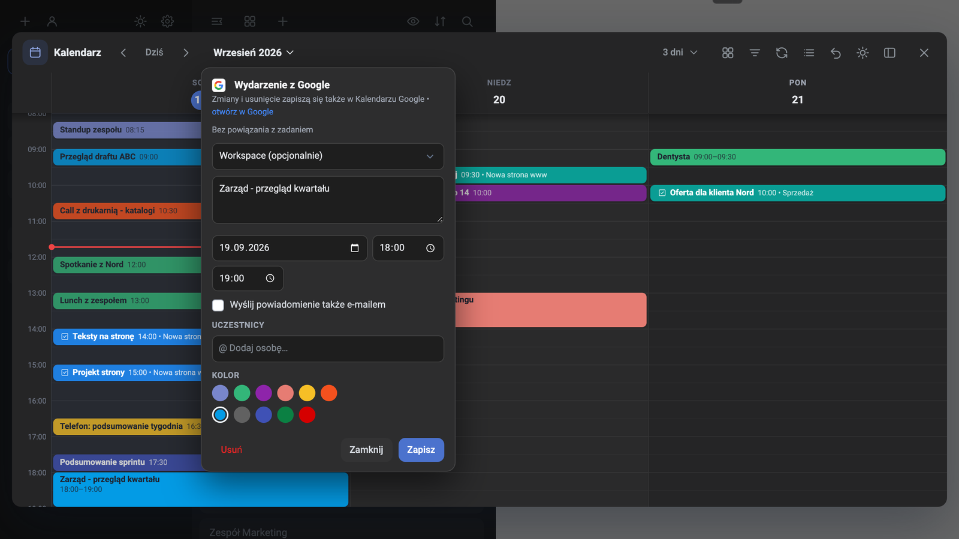Screen dimensions: 959x539
Task: Toggle the eye visibility icon in background bar
Action: click(x=413, y=22)
